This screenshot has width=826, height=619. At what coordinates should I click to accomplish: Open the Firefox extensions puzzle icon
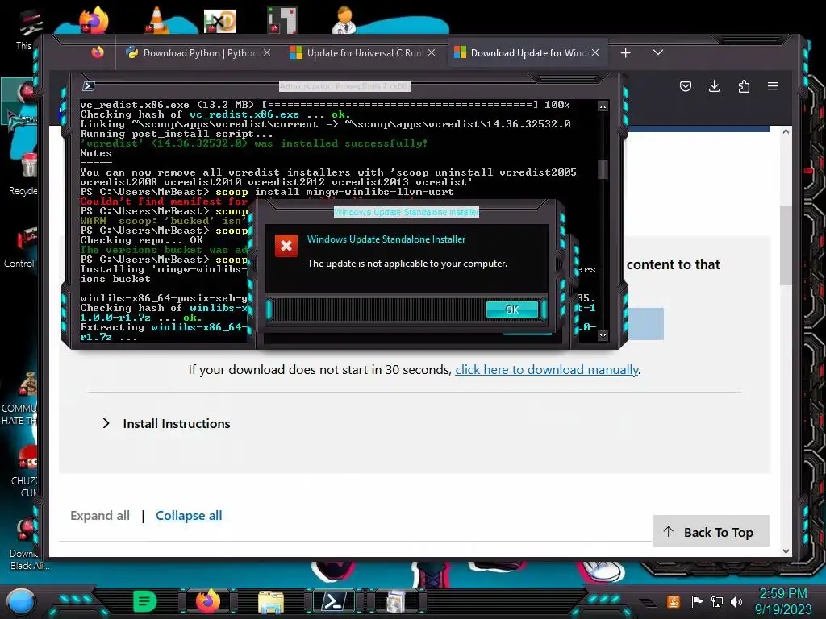[x=744, y=86]
